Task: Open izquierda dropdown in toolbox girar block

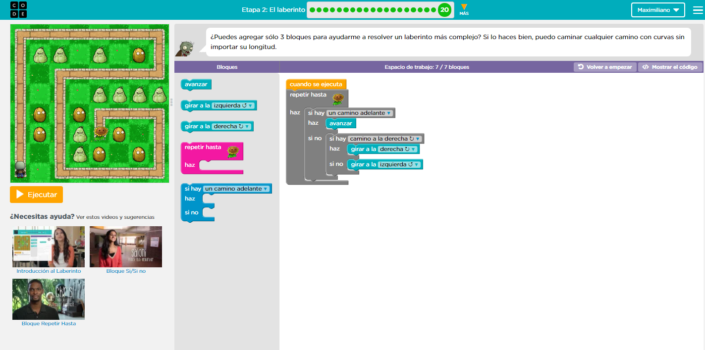Action: click(233, 105)
